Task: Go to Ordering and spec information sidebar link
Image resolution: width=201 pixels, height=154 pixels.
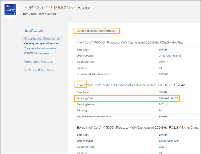Action: pos(42,43)
